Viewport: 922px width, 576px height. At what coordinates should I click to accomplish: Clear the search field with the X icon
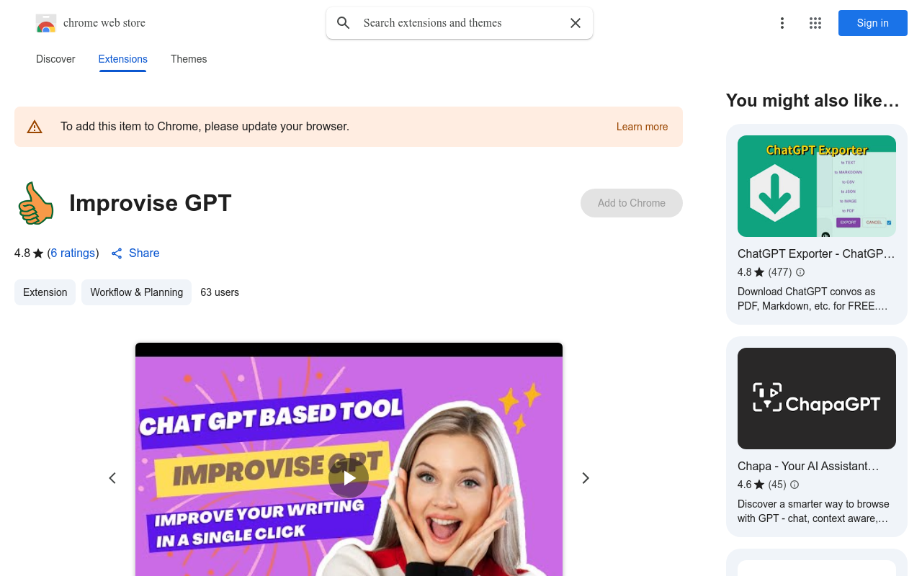(x=576, y=23)
